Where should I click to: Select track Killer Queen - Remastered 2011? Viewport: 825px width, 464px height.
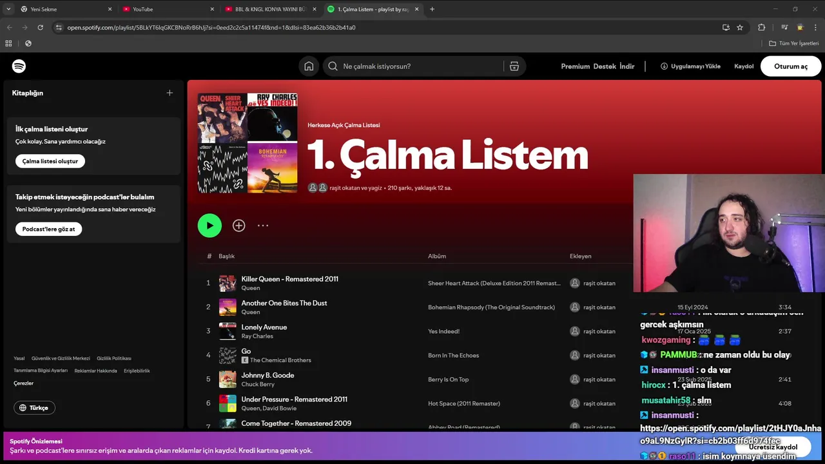[289, 279]
